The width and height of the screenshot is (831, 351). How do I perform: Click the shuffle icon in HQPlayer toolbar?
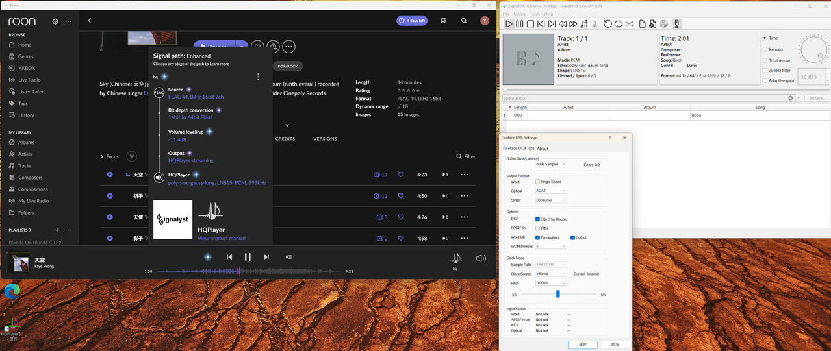(630, 24)
